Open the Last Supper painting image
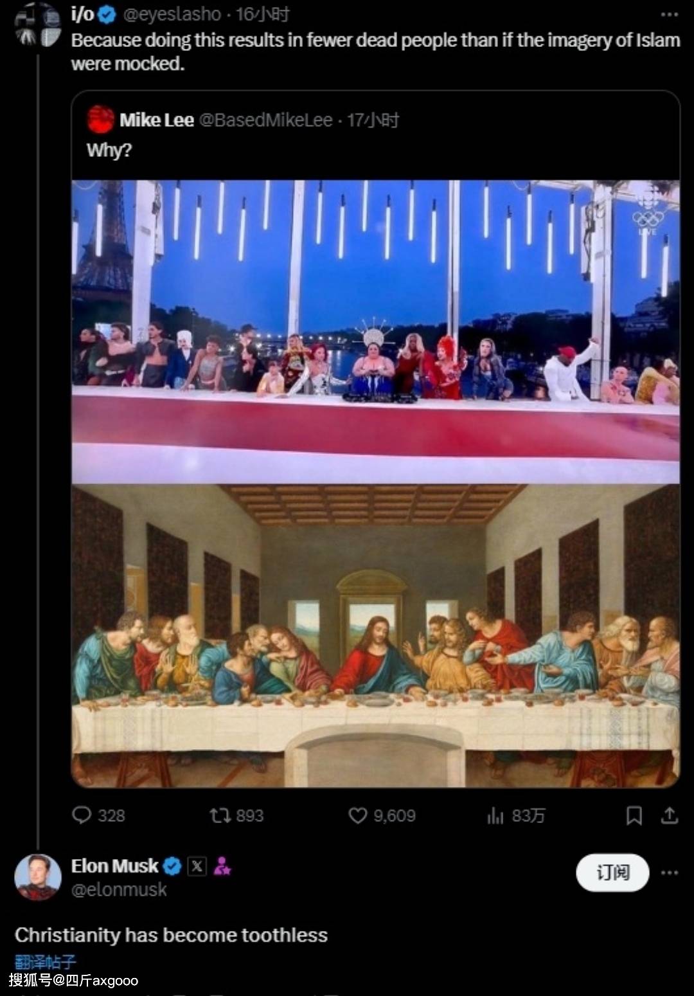 tap(376, 635)
